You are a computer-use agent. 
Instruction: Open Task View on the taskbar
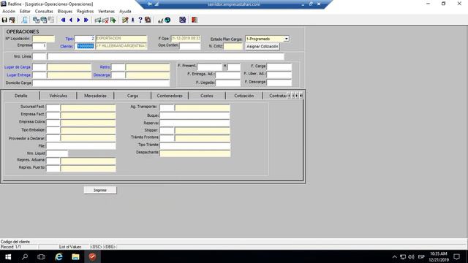click(x=41, y=256)
